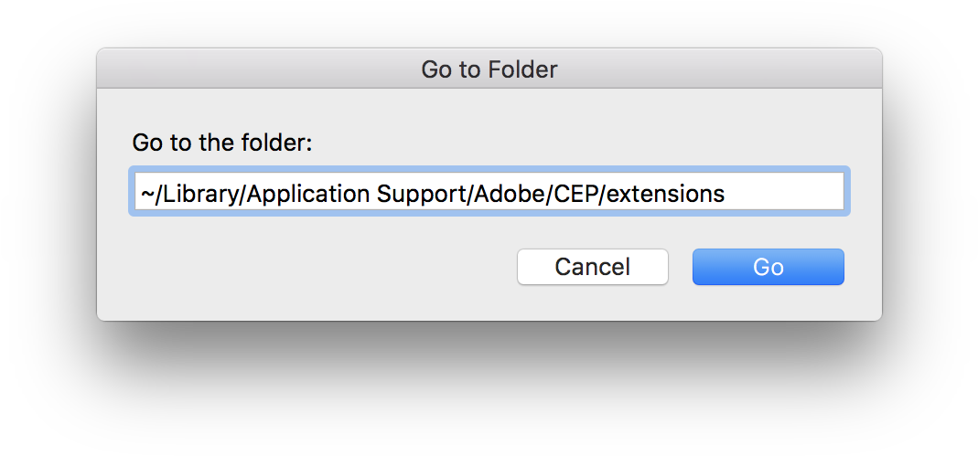Click the black backdrop above the dialog
The image size is (978, 456).
(x=489, y=23)
